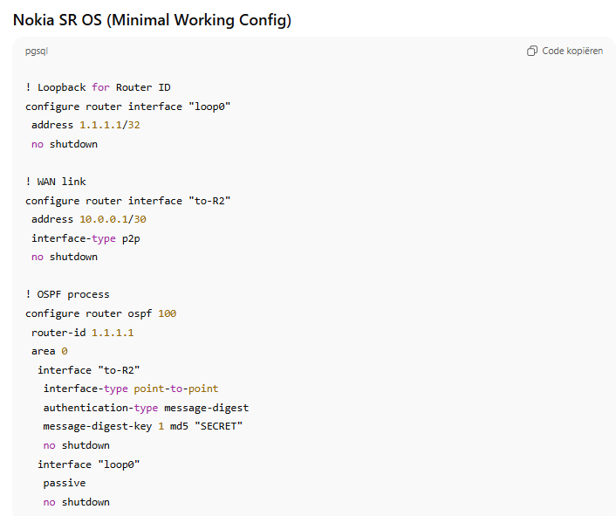Click the "router-id 1.1.1.1" line

click(x=82, y=333)
